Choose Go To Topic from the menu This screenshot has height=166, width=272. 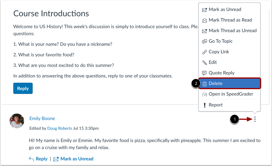pyautogui.click(x=220, y=41)
